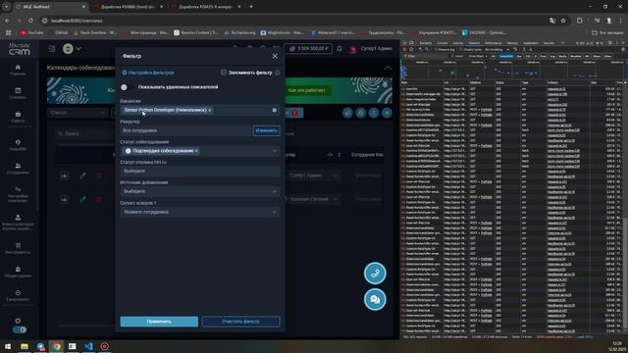Click the second row's red delete icon

click(99, 199)
